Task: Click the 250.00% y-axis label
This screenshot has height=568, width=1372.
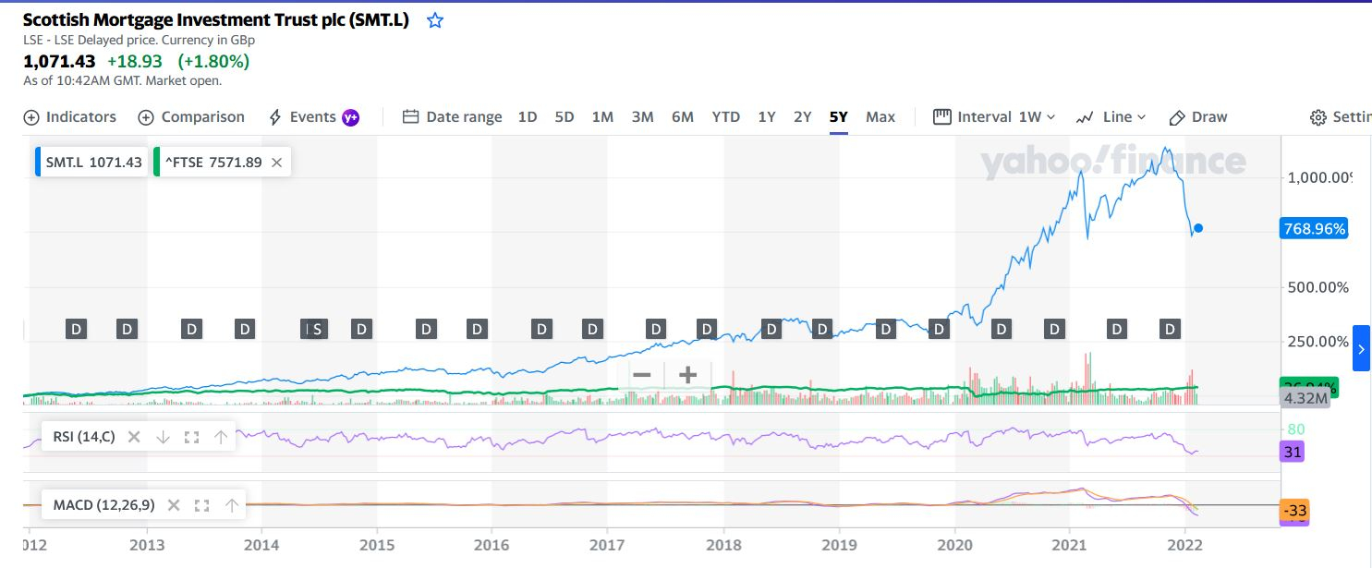Action: 1318,342
